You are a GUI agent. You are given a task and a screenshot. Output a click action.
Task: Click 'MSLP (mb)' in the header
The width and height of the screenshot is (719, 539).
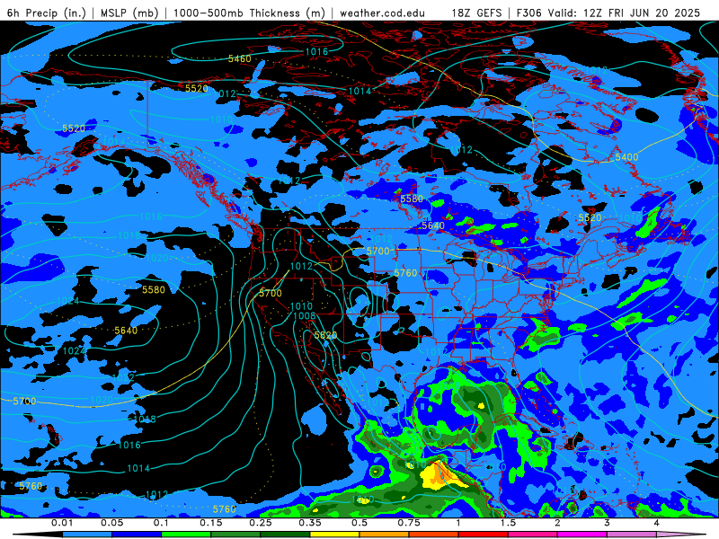(129, 13)
